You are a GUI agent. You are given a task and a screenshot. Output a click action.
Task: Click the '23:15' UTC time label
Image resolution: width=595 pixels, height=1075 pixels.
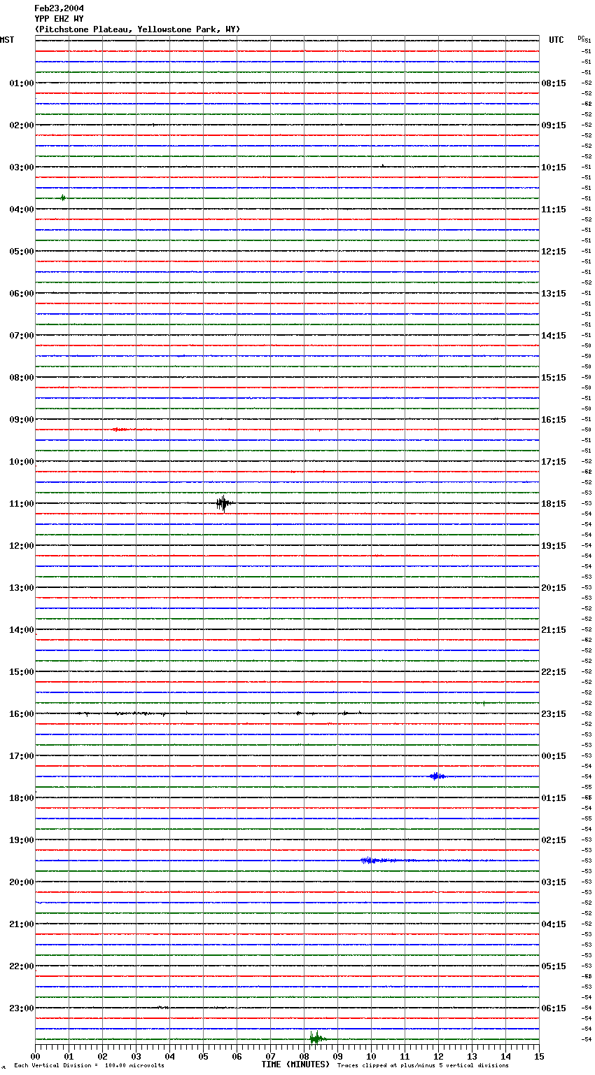coord(554,714)
